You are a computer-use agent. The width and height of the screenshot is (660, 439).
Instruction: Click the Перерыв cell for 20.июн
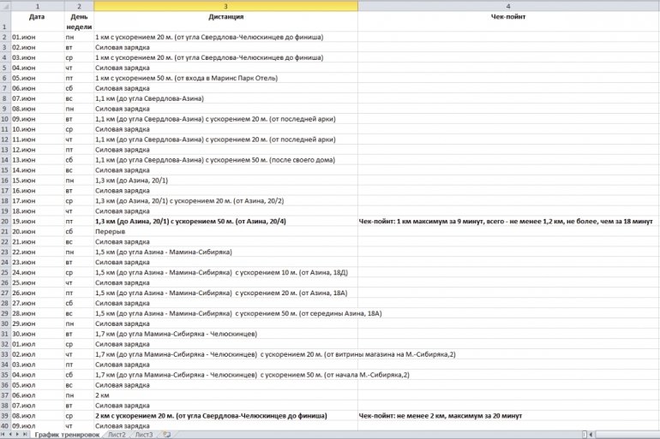tap(110, 231)
